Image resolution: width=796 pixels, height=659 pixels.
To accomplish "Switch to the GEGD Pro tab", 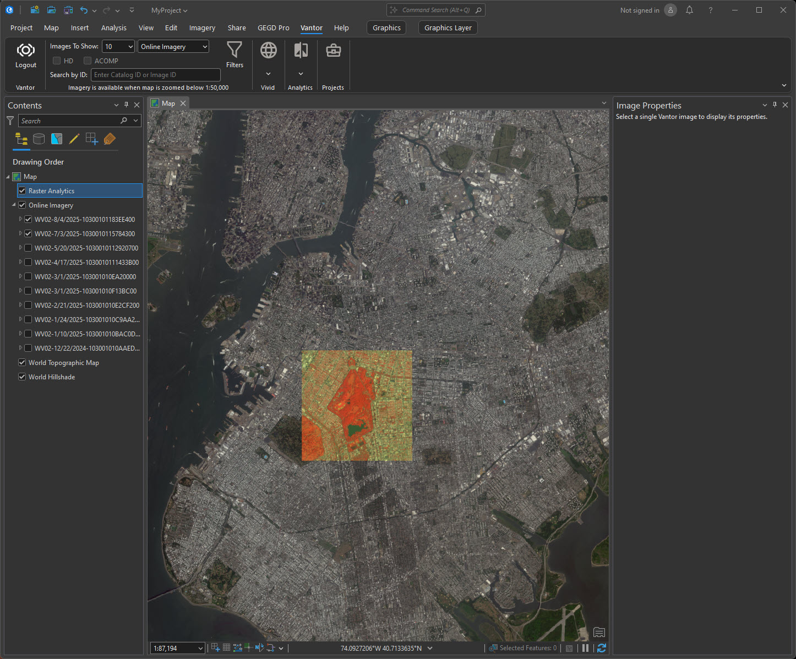I will (x=273, y=28).
